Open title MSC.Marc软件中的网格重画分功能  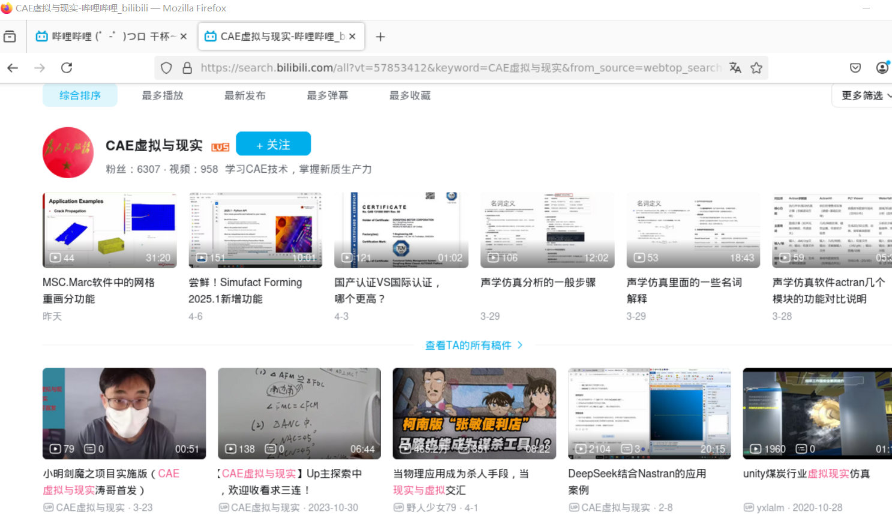98,290
